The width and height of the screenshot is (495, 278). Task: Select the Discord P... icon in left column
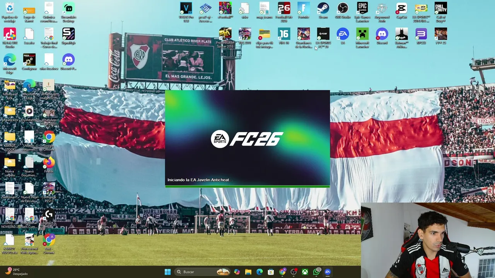coord(68,62)
